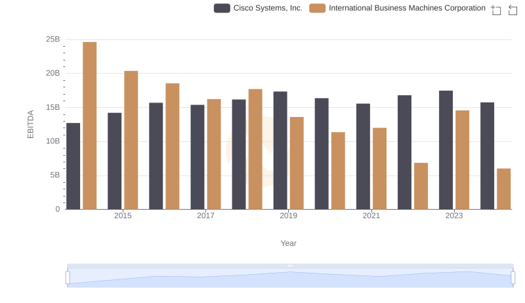Click the 5B y-axis label
The image size is (525, 303).
(x=55, y=175)
